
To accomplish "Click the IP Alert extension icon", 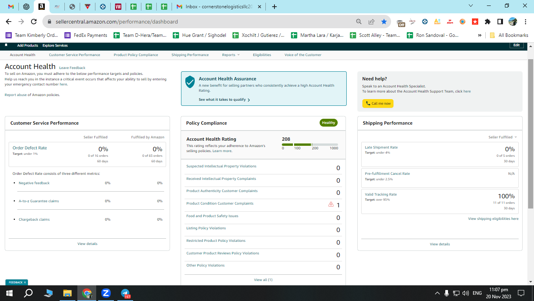I will pyautogui.click(x=450, y=22).
